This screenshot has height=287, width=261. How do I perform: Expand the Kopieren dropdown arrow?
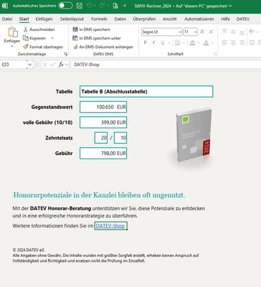point(52,38)
